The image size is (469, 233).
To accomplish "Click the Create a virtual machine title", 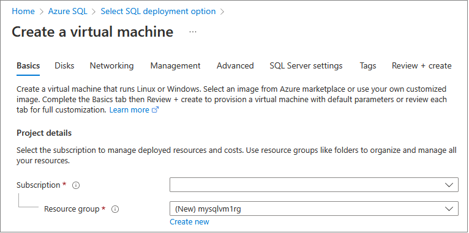I will coord(92,32).
